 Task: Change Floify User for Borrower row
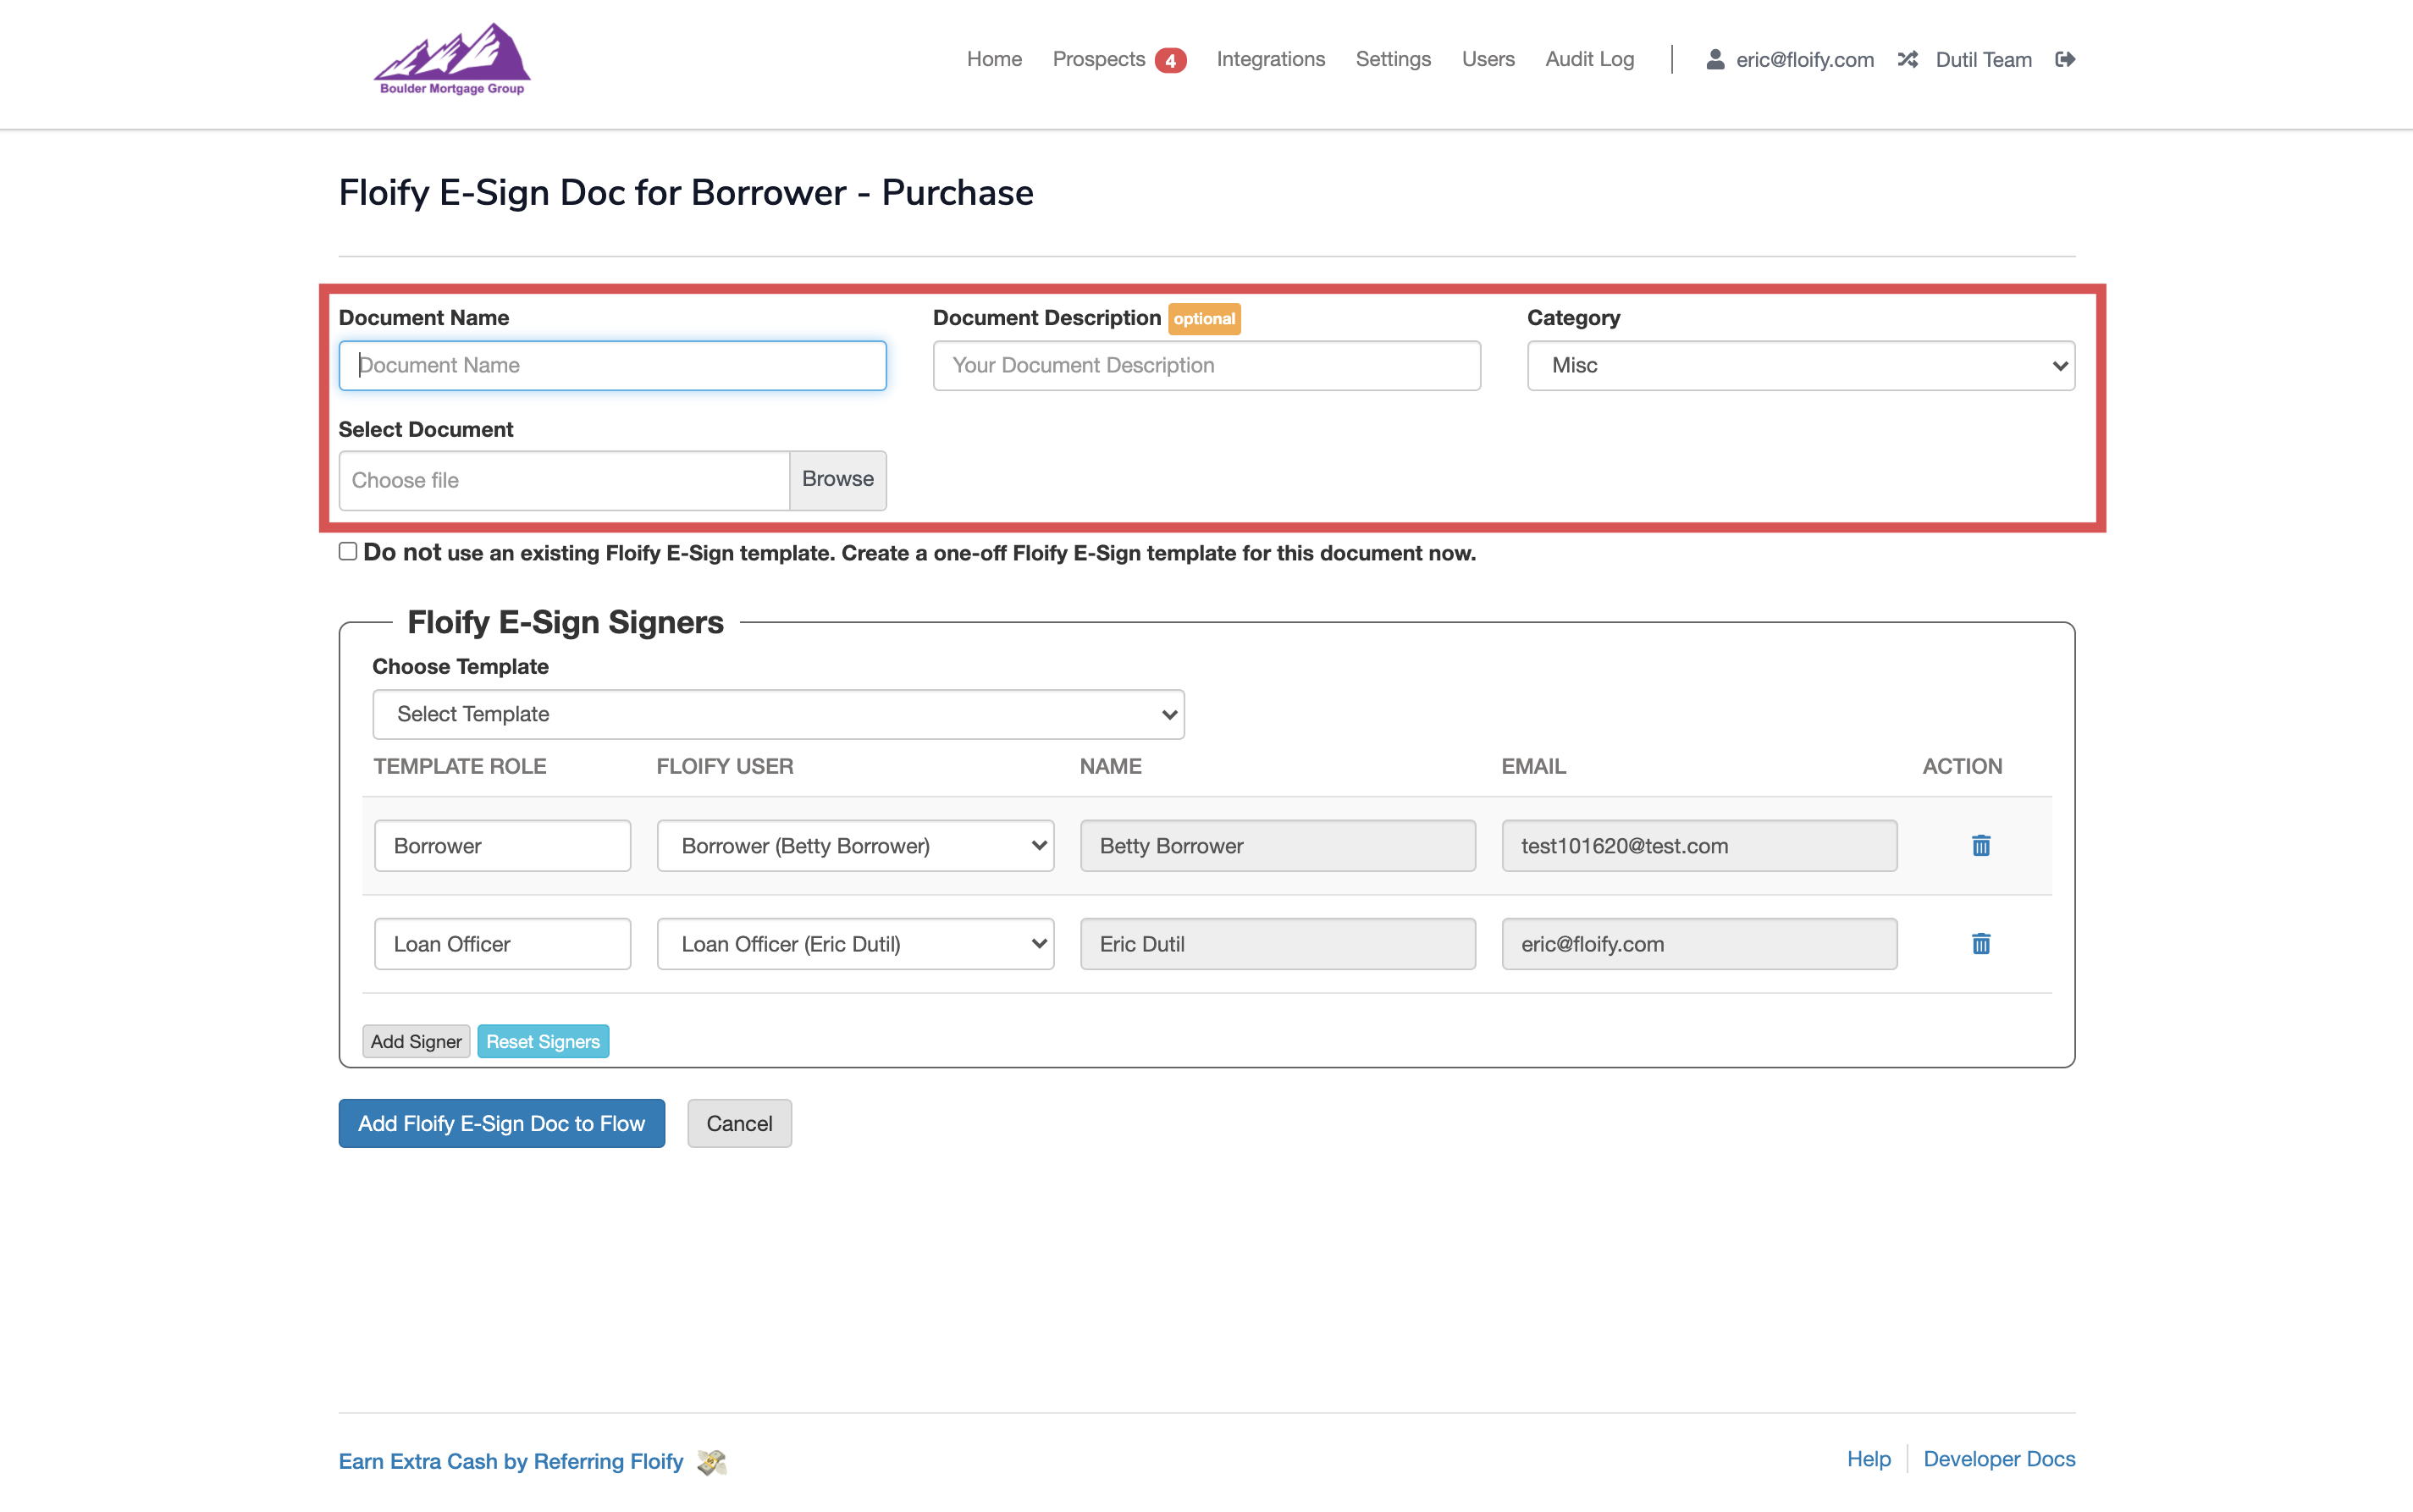(854, 845)
